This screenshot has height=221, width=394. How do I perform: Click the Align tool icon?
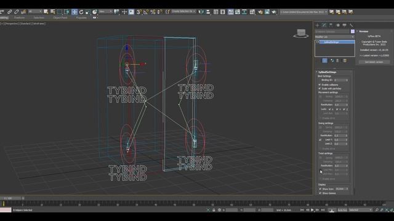208,12
